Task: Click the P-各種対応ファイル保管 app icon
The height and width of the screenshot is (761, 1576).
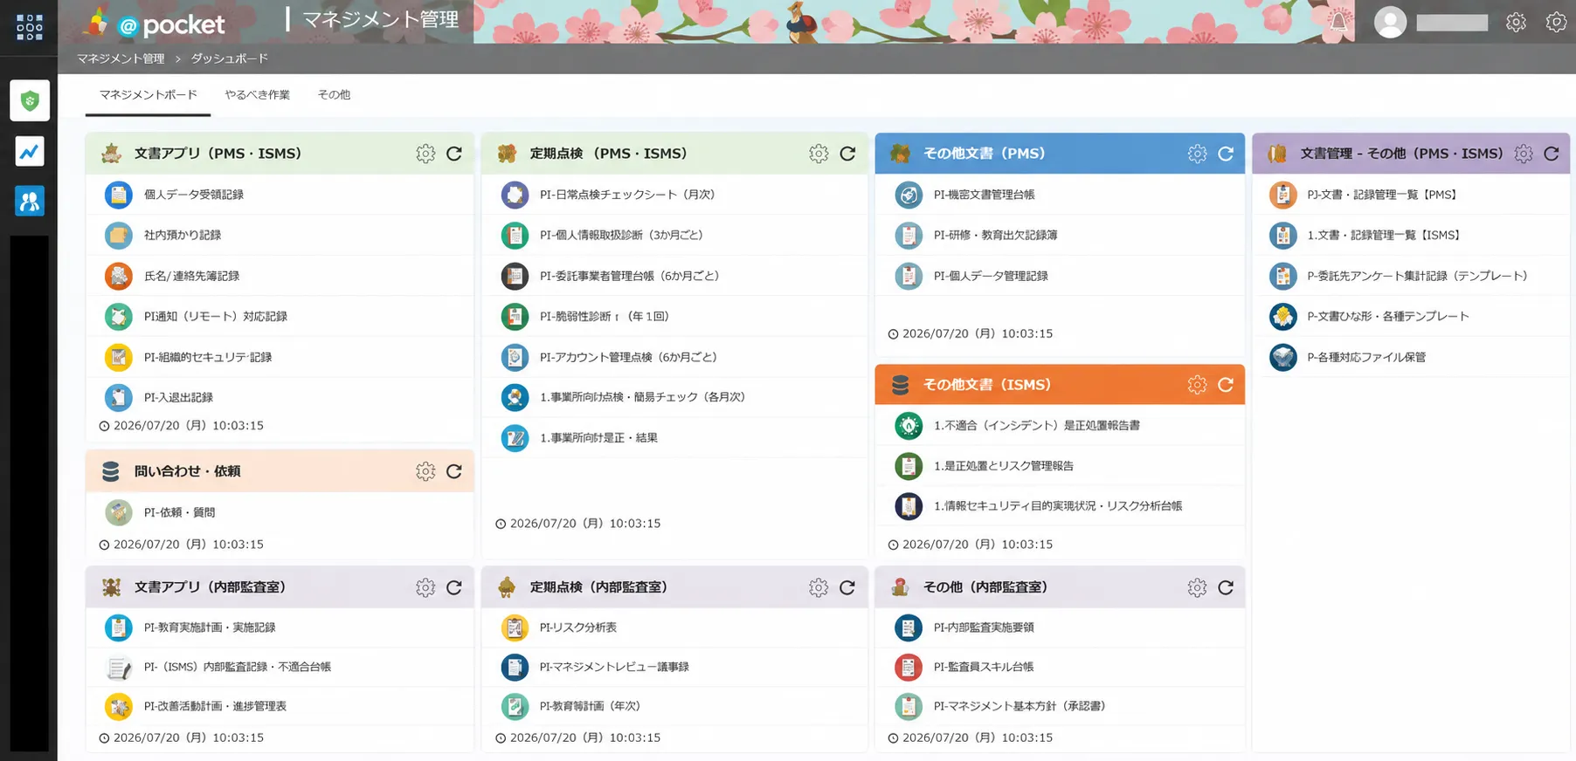Action: tap(1282, 357)
